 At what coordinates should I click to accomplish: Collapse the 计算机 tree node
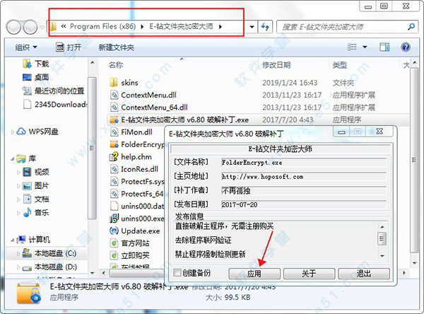13,240
